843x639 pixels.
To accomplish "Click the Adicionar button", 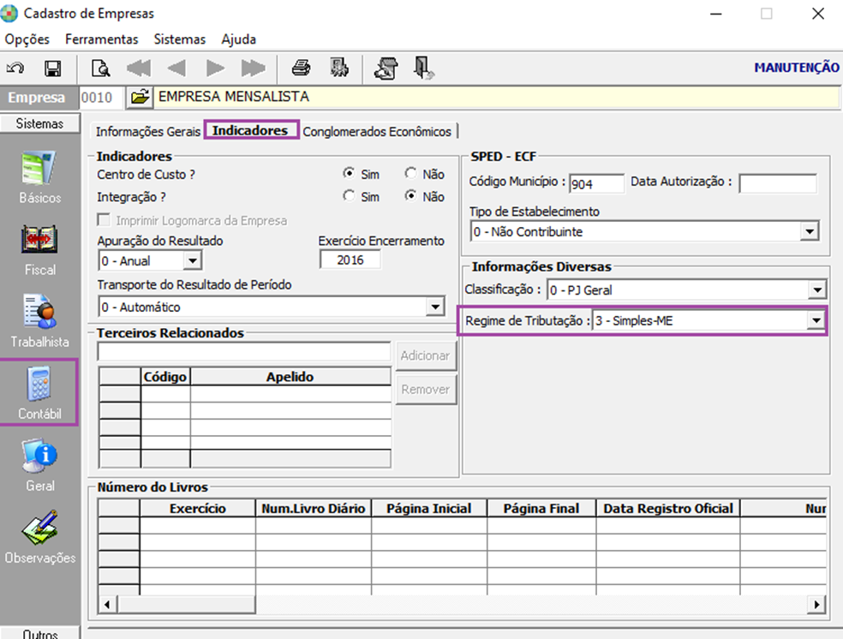I will pyautogui.click(x=425, y=355).
